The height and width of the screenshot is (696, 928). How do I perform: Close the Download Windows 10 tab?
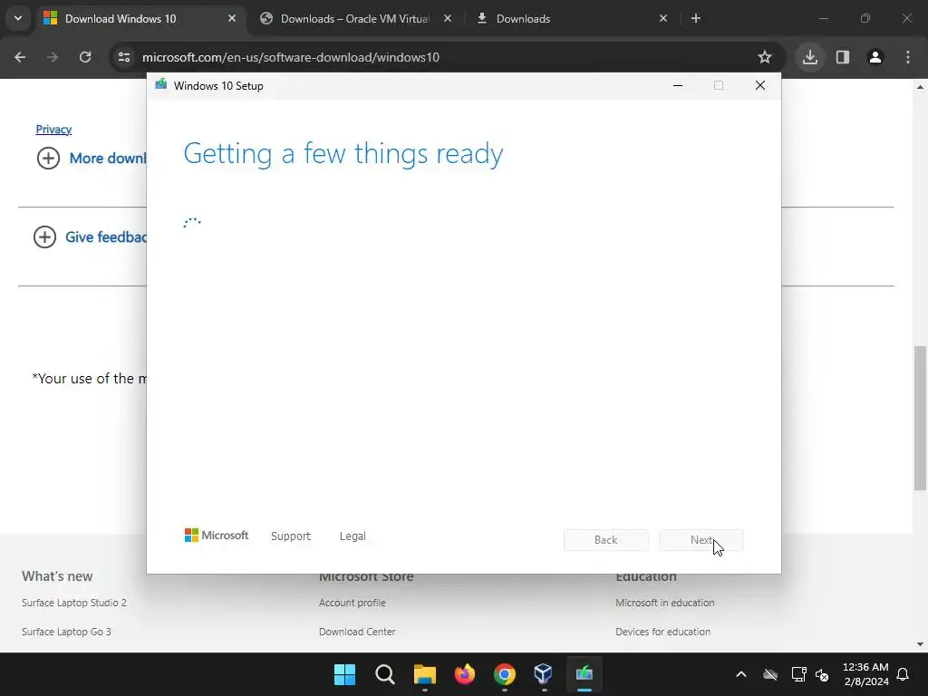[232, 19]
